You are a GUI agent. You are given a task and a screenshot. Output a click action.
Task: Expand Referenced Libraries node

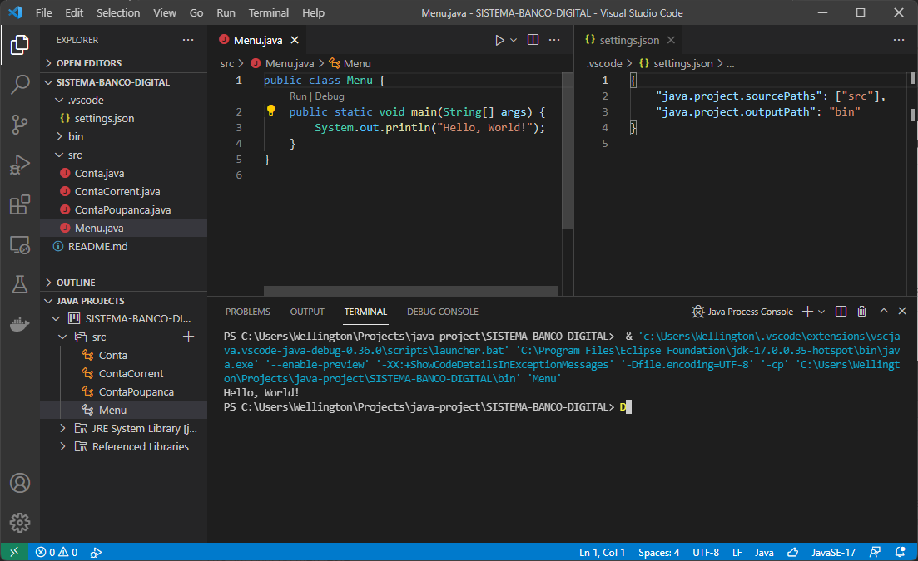[62, 446]
